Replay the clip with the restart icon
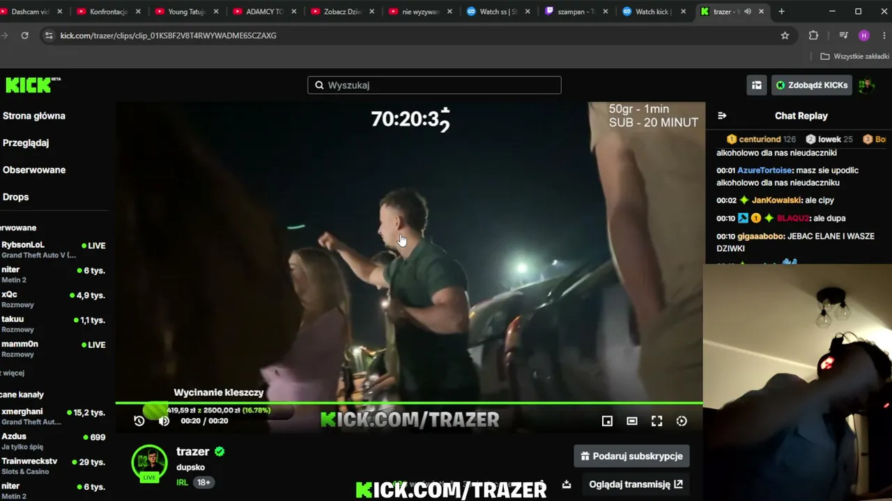 (x=139, y=420)
